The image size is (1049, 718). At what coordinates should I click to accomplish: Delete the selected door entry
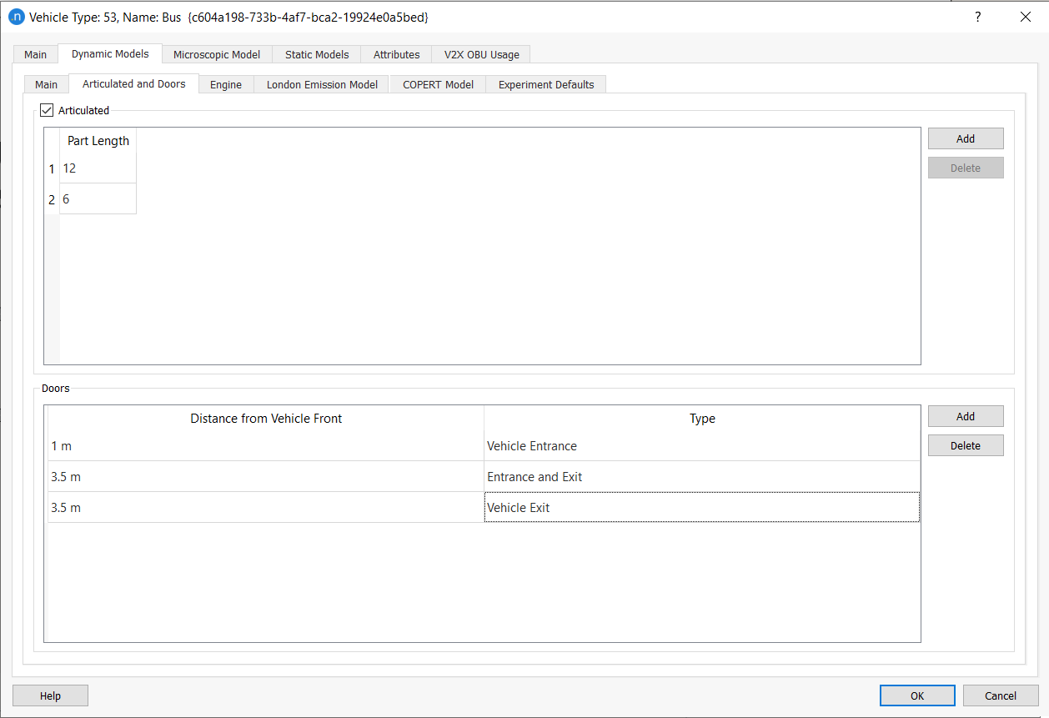pyautogui.click(x=965, y=445)
